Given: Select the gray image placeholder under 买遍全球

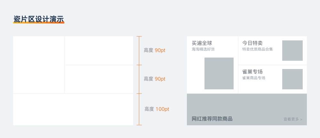Looking at the screenshot, I should tap(219, 73).
